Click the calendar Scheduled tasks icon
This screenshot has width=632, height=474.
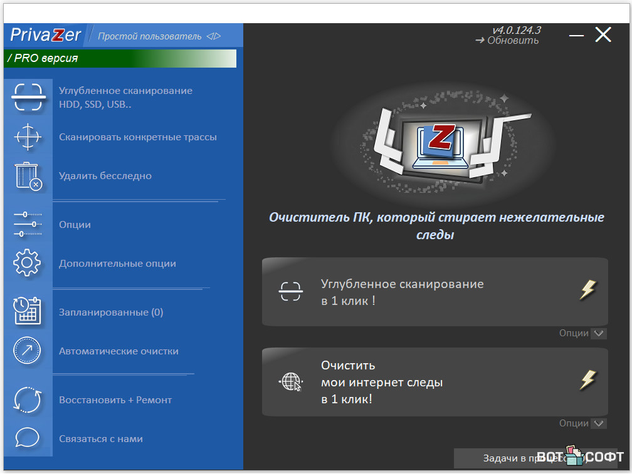(28, 311)
